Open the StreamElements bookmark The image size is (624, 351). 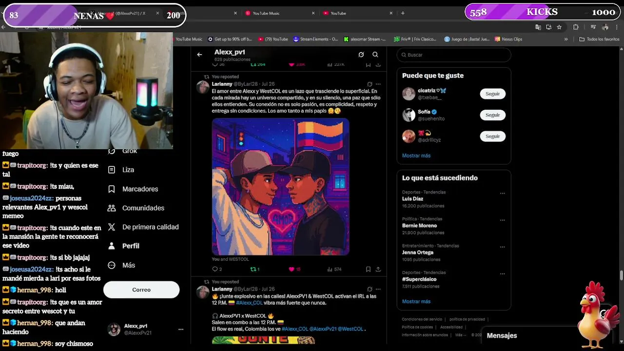315,39
